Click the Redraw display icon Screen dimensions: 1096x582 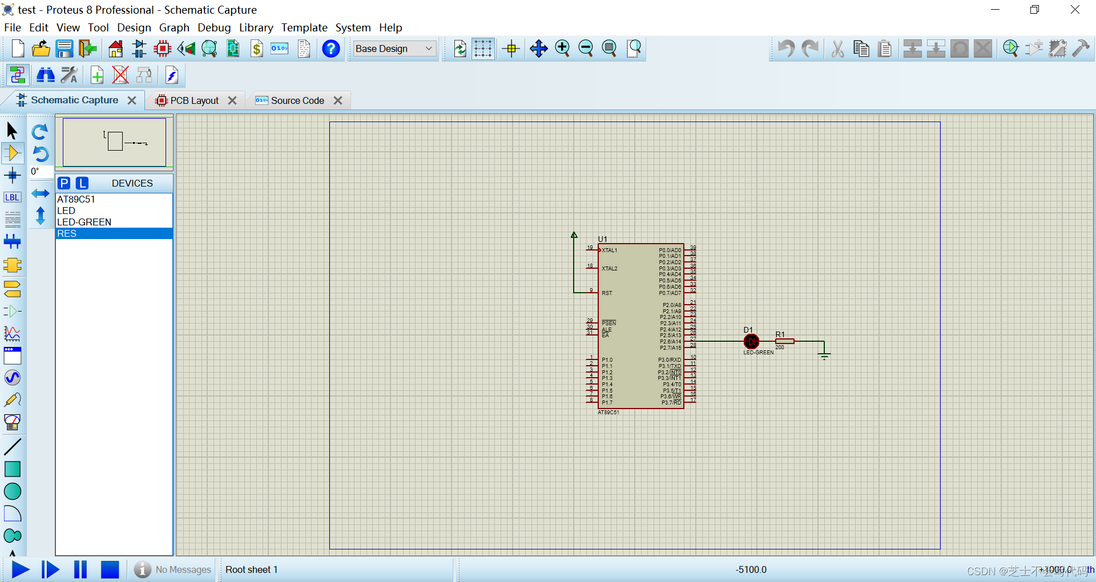[460, 48]
